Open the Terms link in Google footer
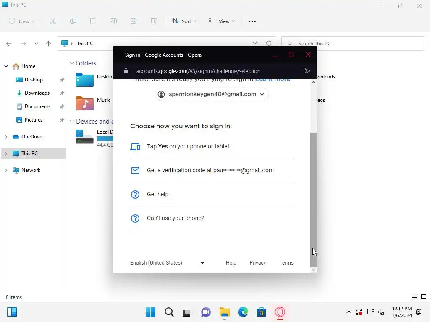Screen dimensions: 430x322 click(x=286, y=263)
